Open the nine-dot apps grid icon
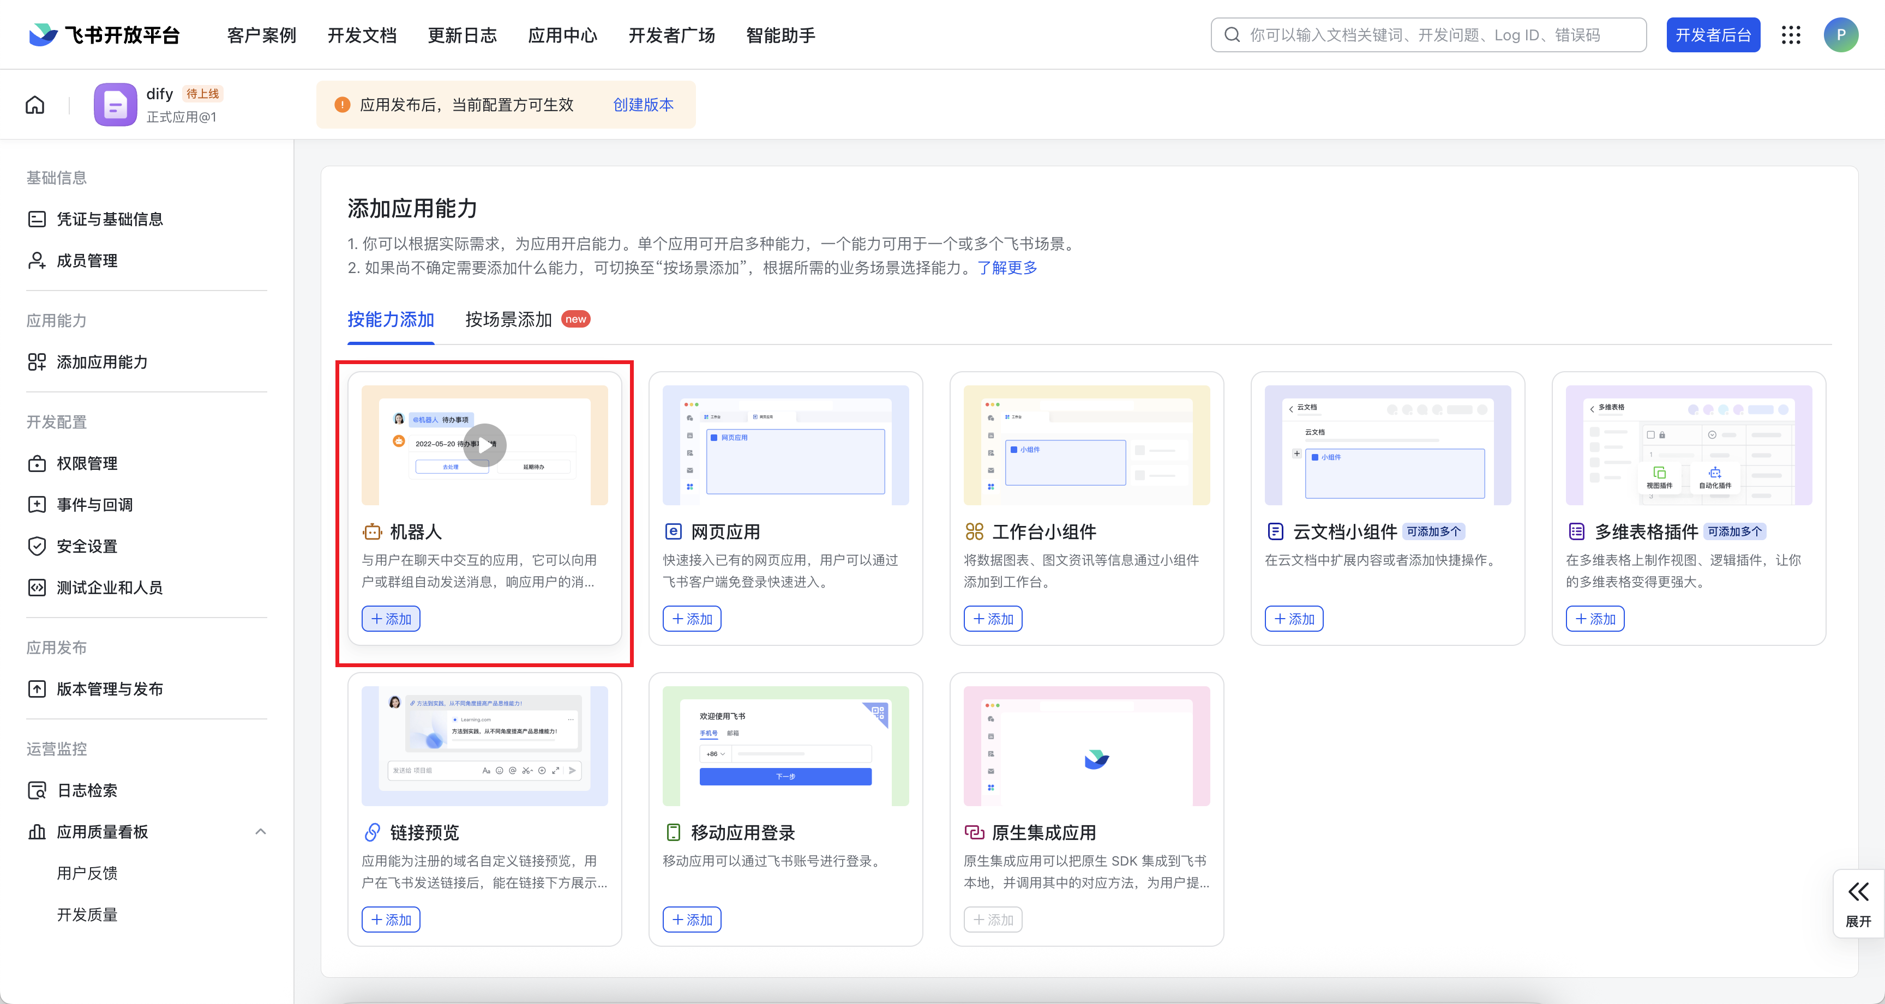This screenshot has width=1885, height=1004. (1791, 35)
